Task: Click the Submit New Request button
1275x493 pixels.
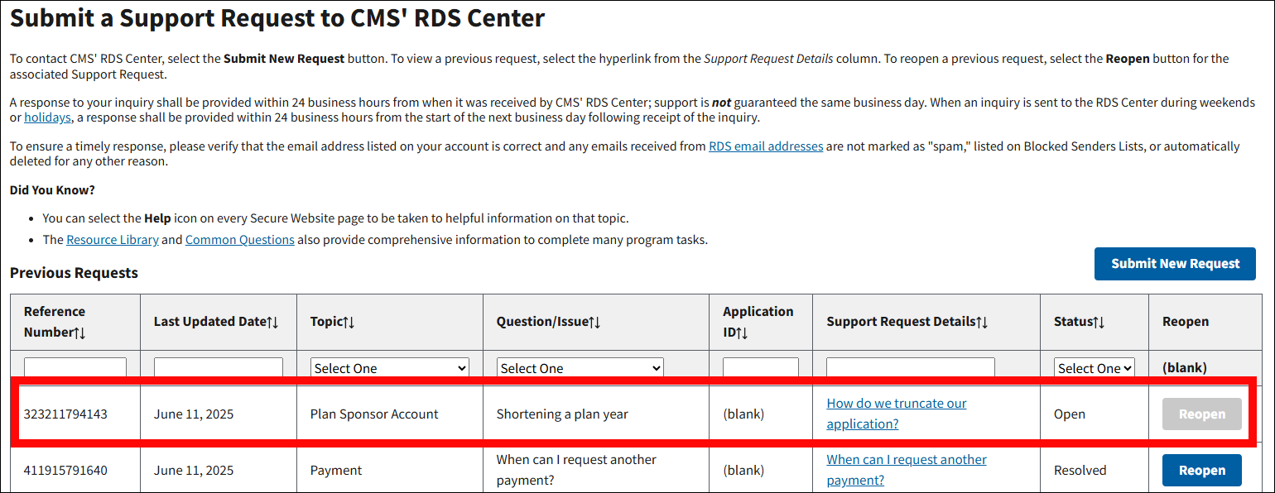Action: coord(1175,264)
